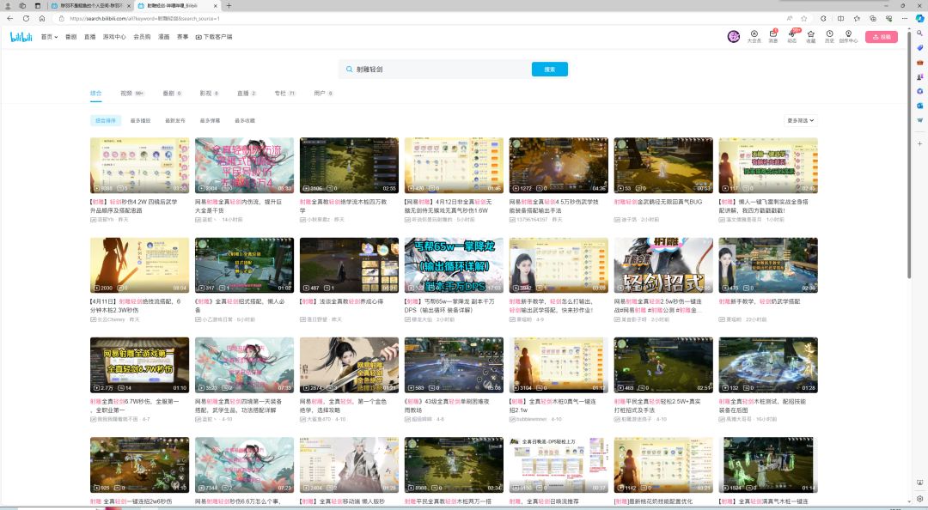Open a new browser tab with plus
Screen dimensions: 928x510
229,5
